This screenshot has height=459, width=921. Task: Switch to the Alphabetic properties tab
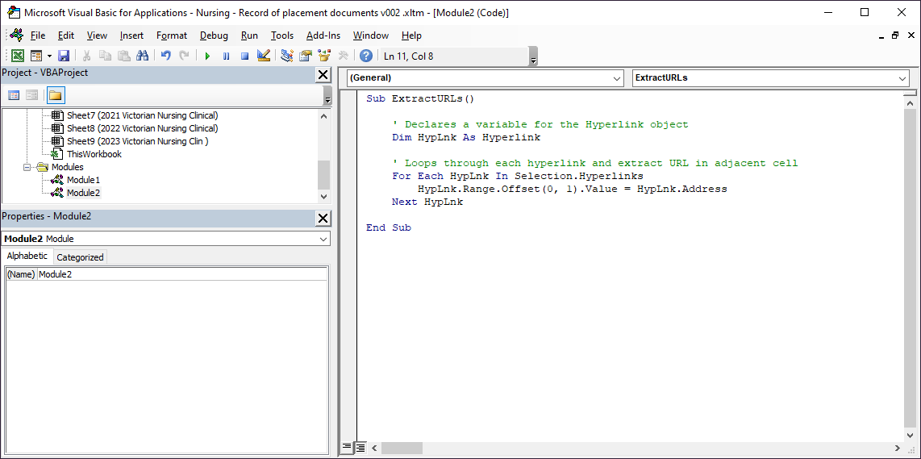coord(27,257)
